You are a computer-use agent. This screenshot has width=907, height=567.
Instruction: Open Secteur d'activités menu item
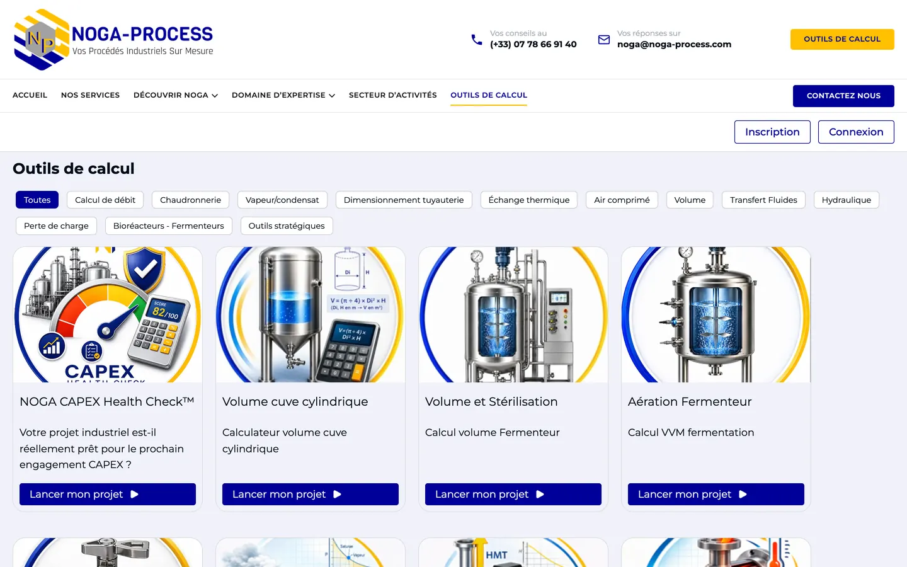pyautogui.click(x=392, y=95)
